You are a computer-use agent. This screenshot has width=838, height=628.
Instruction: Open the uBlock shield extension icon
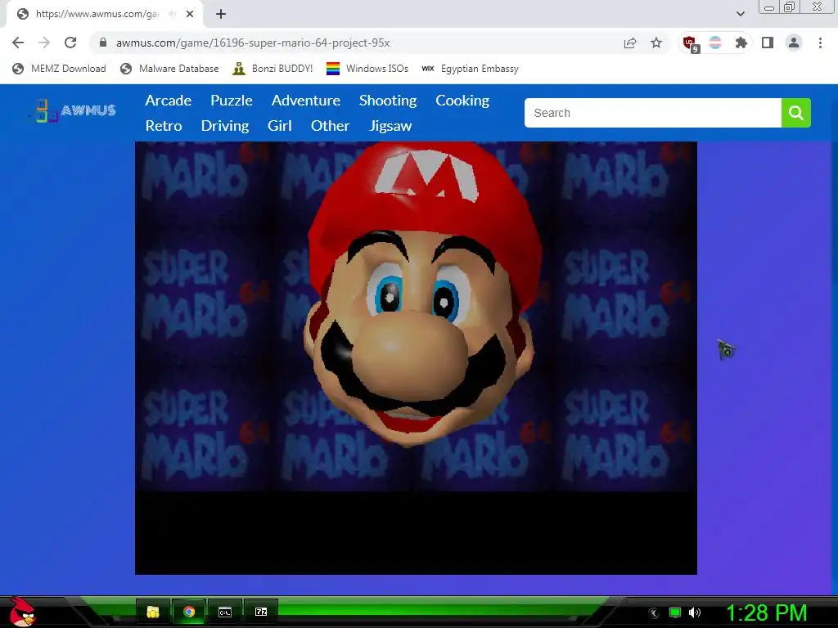click(690, 43)
